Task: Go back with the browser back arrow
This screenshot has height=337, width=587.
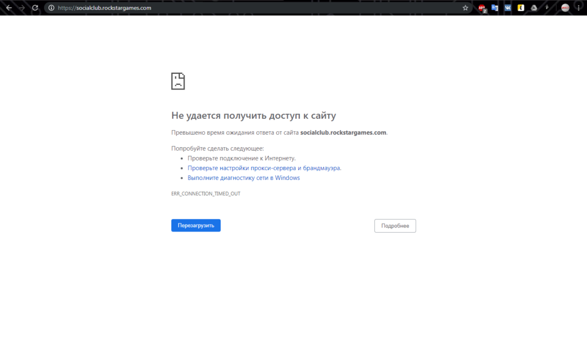Action: click(9, 7)
